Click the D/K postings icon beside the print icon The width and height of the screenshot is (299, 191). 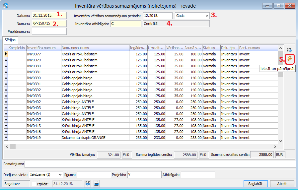tap(88, 184)
